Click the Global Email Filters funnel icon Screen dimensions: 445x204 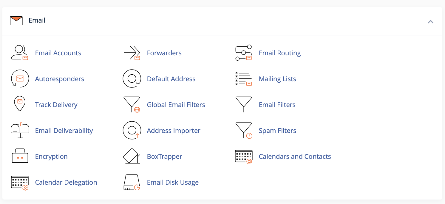click(132, 105)
